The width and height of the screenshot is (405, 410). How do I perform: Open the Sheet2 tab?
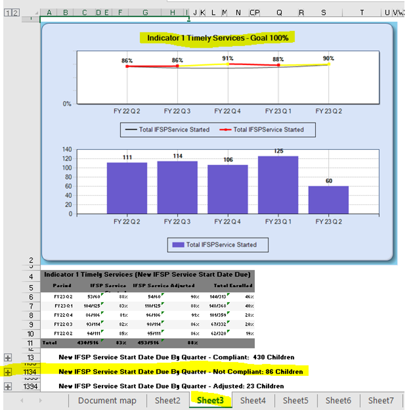[x=167, y=400]
